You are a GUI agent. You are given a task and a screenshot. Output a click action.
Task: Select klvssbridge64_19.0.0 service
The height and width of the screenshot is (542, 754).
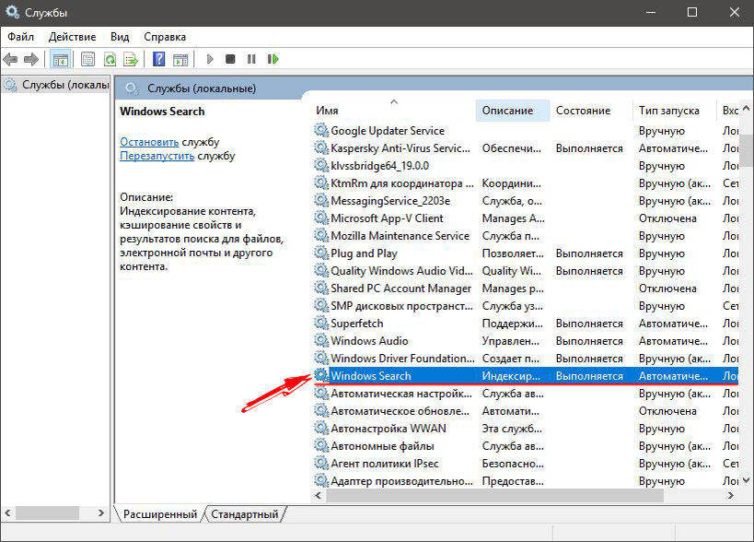(x=526, y=166)
